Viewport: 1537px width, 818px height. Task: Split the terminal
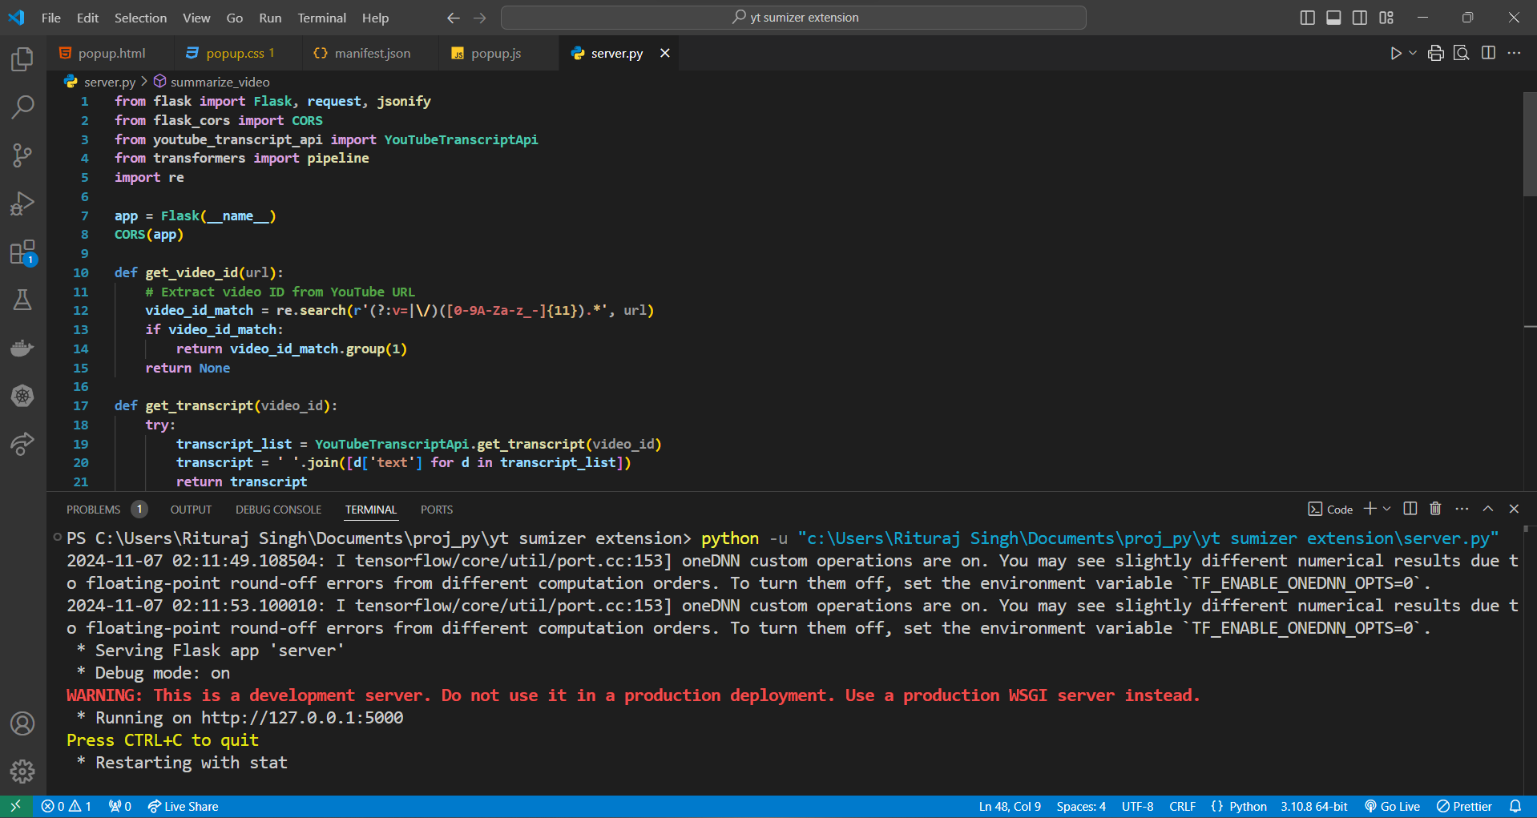pos(1410,509)
